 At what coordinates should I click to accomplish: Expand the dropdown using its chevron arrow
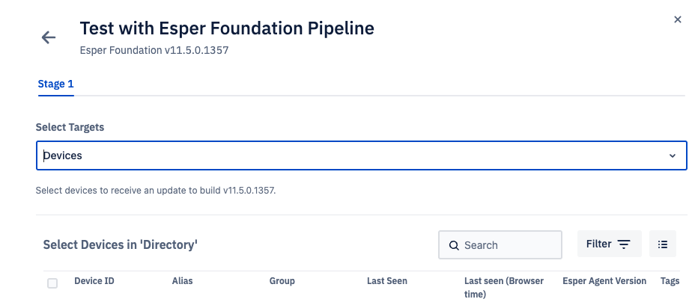pyautogui.click(x=673, y=156)
